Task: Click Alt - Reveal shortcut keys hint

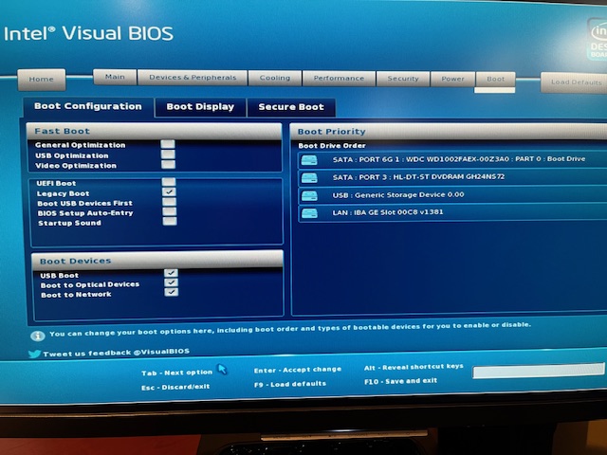Action: [x=414, y=367]
